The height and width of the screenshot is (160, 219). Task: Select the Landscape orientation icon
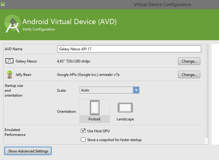coord(125,108)
